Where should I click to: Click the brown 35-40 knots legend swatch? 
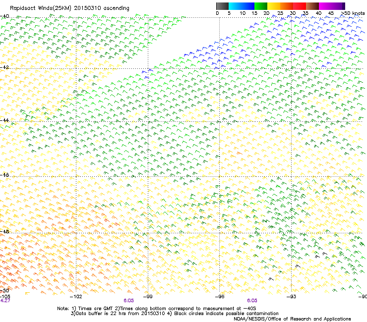(x=312, y=6)
